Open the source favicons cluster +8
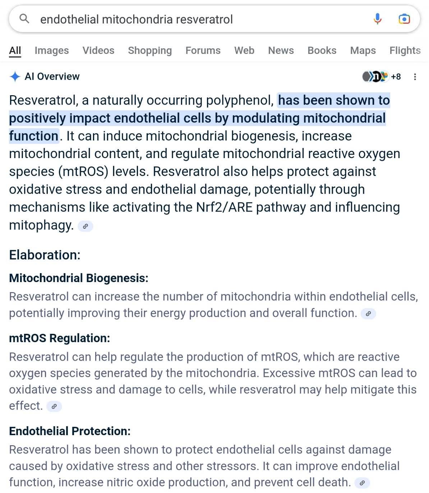429x493 pixels. pyautogui.click(x=382, y=77)
